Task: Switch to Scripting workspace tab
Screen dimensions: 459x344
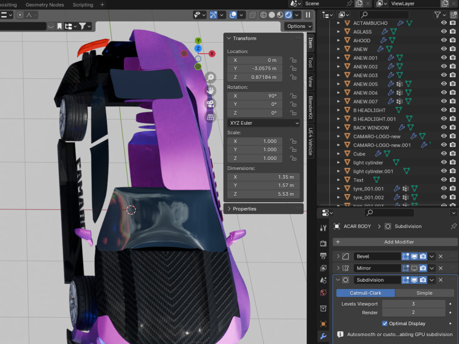Action: tap(83, 5)
